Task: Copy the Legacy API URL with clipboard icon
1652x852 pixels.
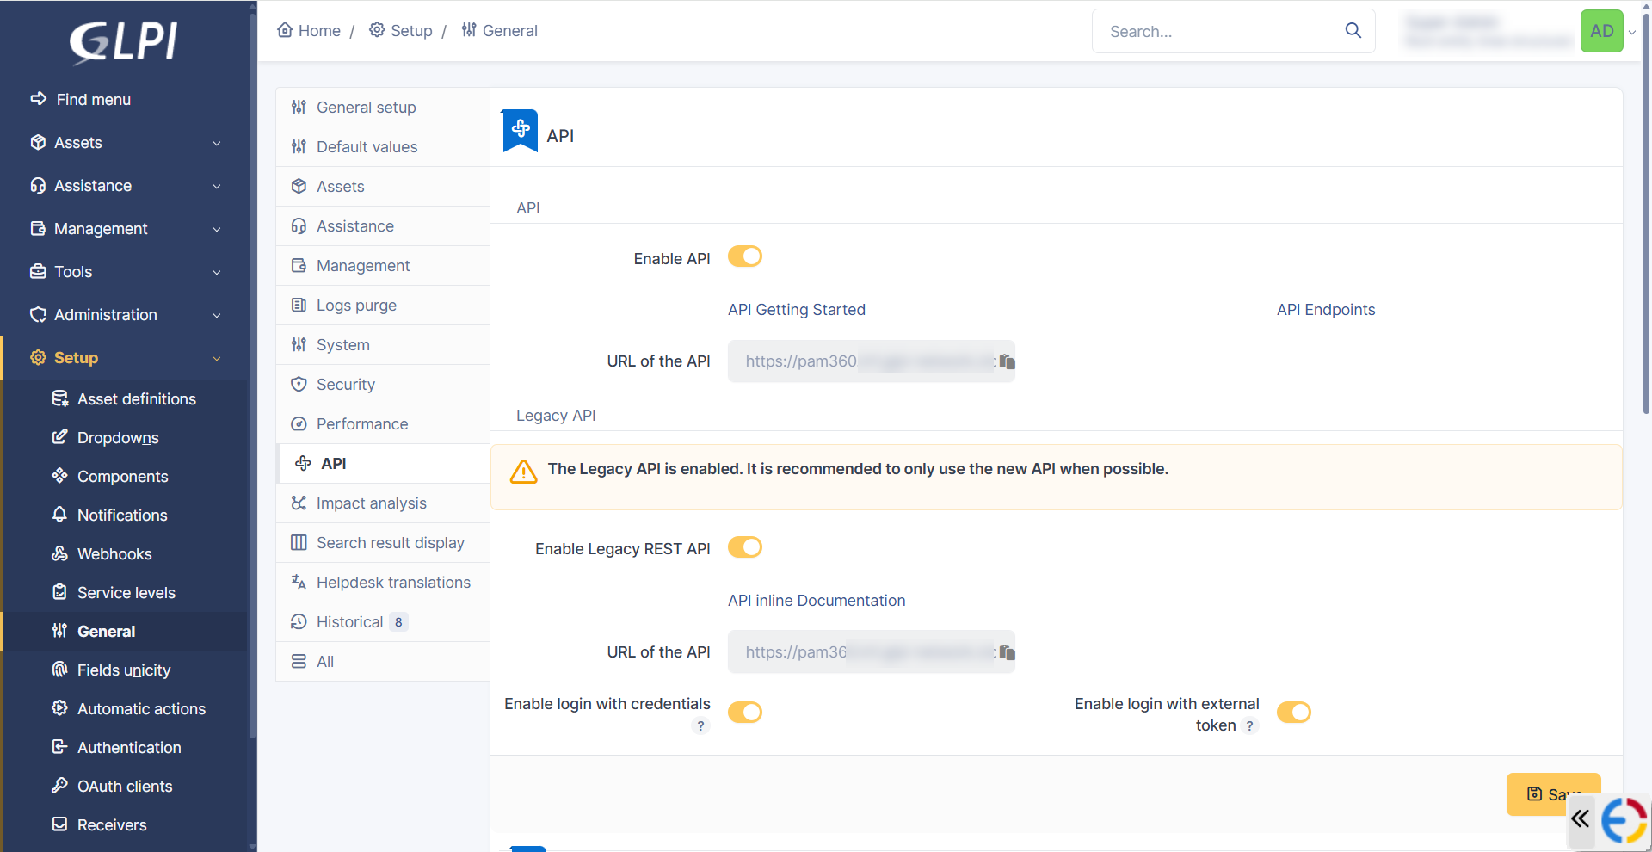Action: coord(1007,652)
